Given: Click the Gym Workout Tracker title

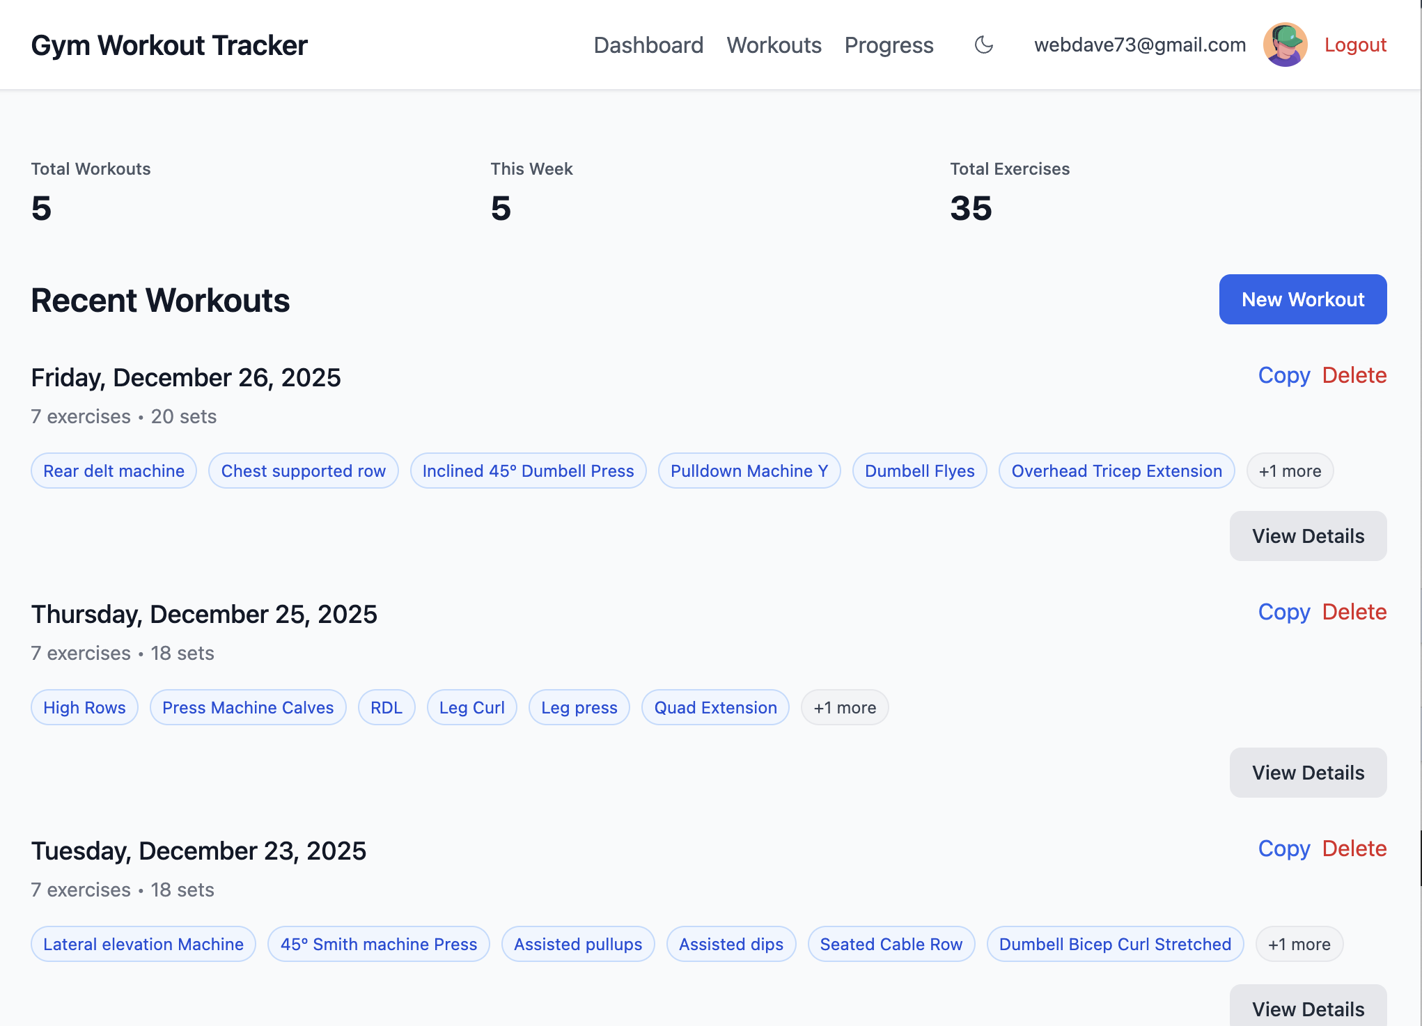Looking at the screenshot, I should 169,45.
